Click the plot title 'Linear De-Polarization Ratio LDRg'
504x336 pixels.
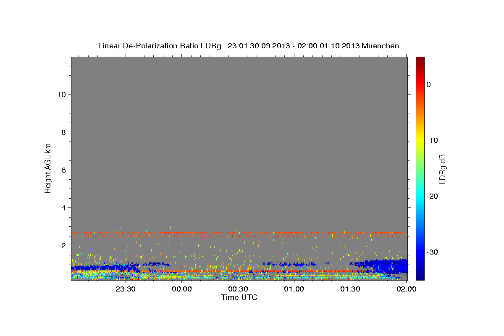tap(160, 46)
